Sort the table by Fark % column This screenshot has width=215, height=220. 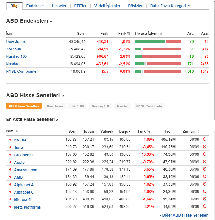click(146, 131)
